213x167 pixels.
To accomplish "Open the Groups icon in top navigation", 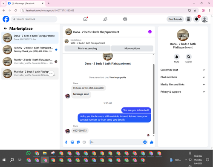I will pos(125,19).
